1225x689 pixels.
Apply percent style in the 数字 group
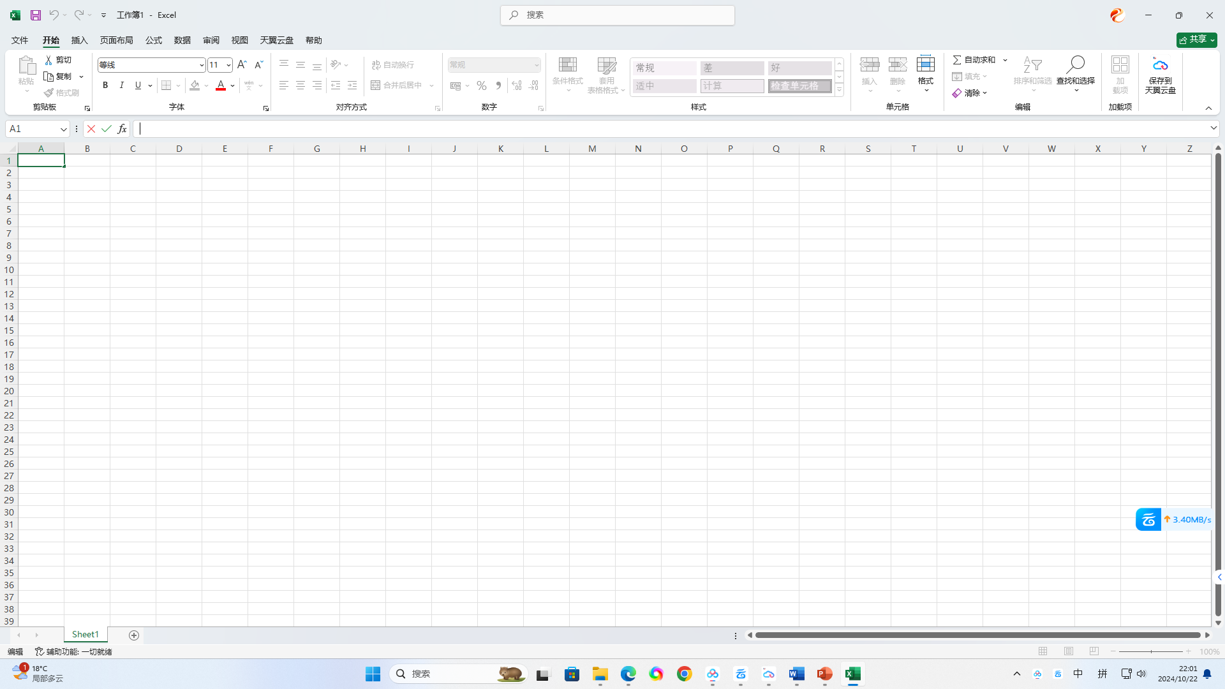481,85
